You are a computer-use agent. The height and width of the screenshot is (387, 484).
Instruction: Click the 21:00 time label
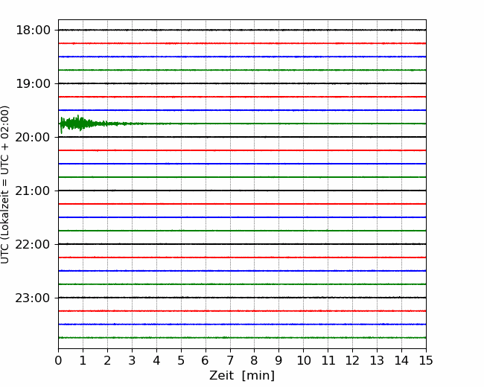[x=33, y=191]
